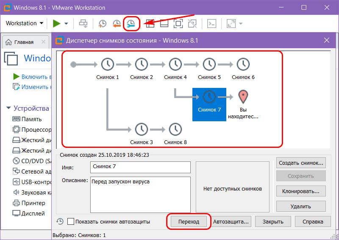The image size is (339, 240).
Task: Open the console view toolbar icon
Action: coord(211,24)
